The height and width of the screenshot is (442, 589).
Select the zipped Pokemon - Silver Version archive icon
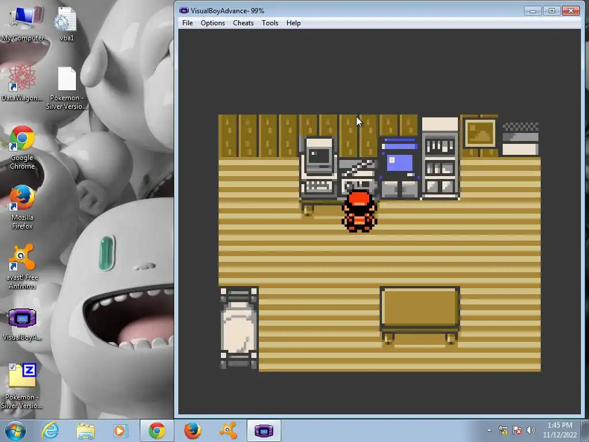(x=22, y=386)
